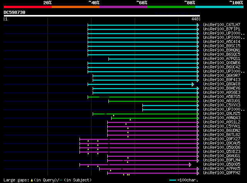The height and width of the screenshot is (183, 247).
Task: Click the green arrowhead of UniRef100_A9NQ43
Action: coord(198,118)
